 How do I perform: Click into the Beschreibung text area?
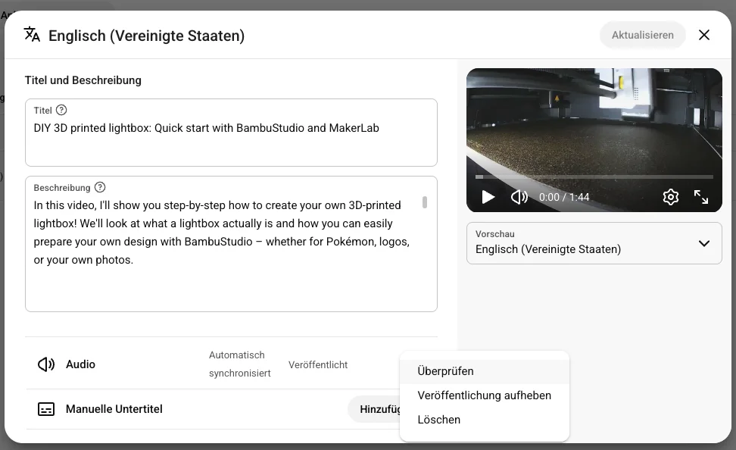point(231,244)
